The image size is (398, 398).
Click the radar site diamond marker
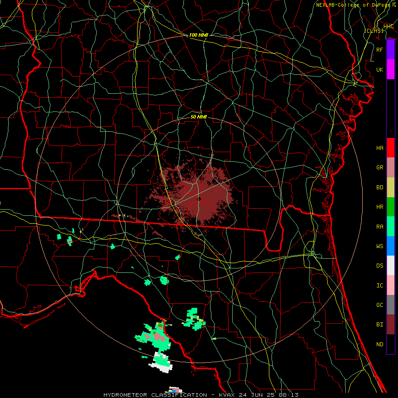click(x=199, y=199)
